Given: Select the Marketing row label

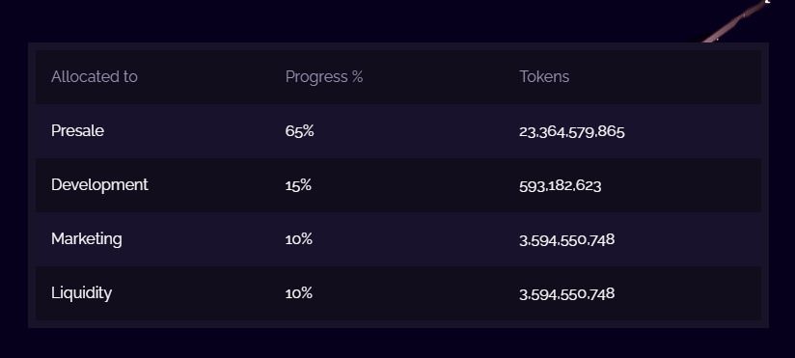Looking at the screenshot, I should tap(87, 239).
